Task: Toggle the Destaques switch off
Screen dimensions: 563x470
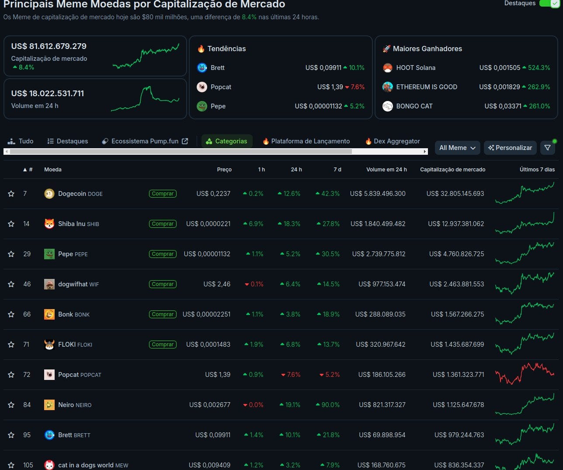Action: [x=549, y=3]
